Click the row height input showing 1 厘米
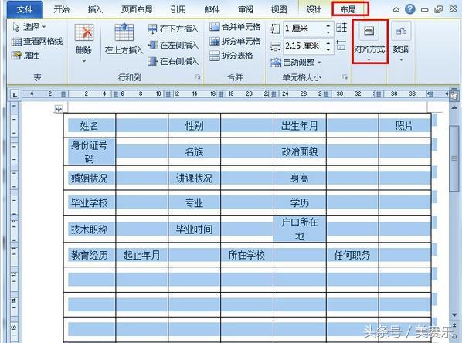This screenshot has height=343, width=462. 304,29
